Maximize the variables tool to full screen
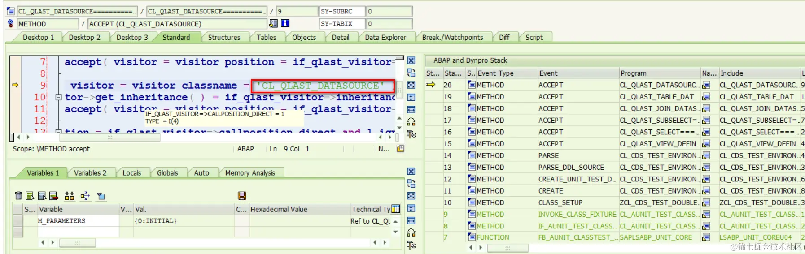The image size is (805, 254). pyautogui.click(x=411, y=196)
